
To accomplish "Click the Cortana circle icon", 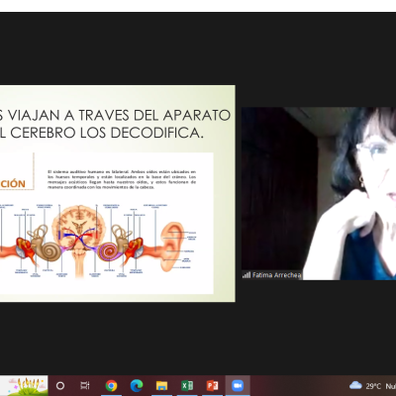I will [60, 385].
